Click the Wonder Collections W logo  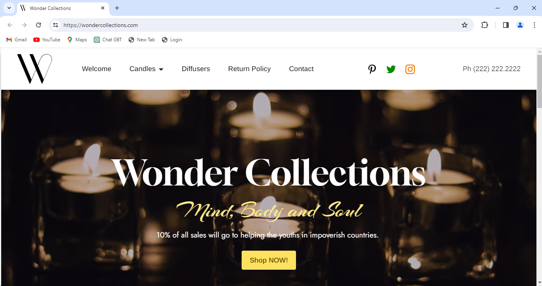[x=35, y=69]
